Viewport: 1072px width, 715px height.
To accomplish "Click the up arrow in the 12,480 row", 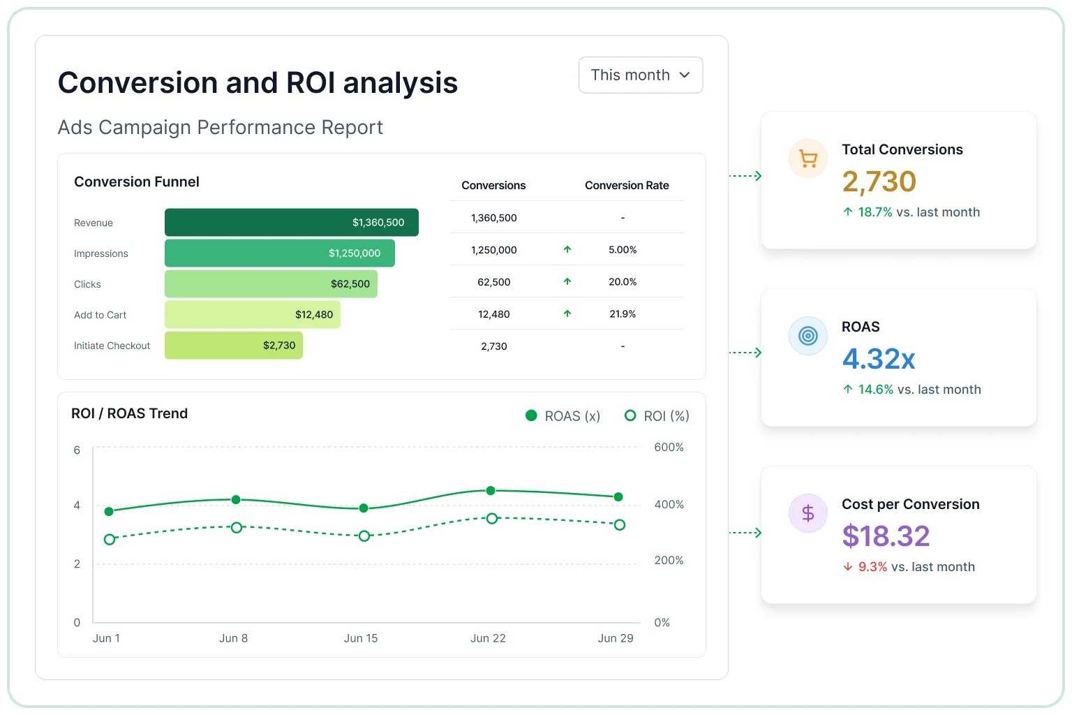I will [x=567, y=314].
